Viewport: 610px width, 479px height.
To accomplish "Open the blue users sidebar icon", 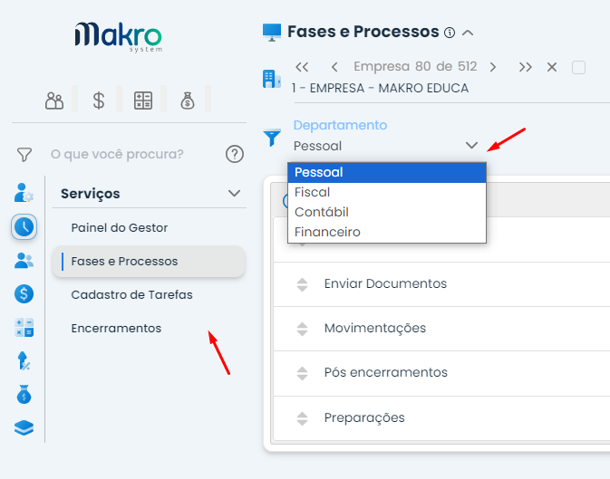I will (24, 260).
